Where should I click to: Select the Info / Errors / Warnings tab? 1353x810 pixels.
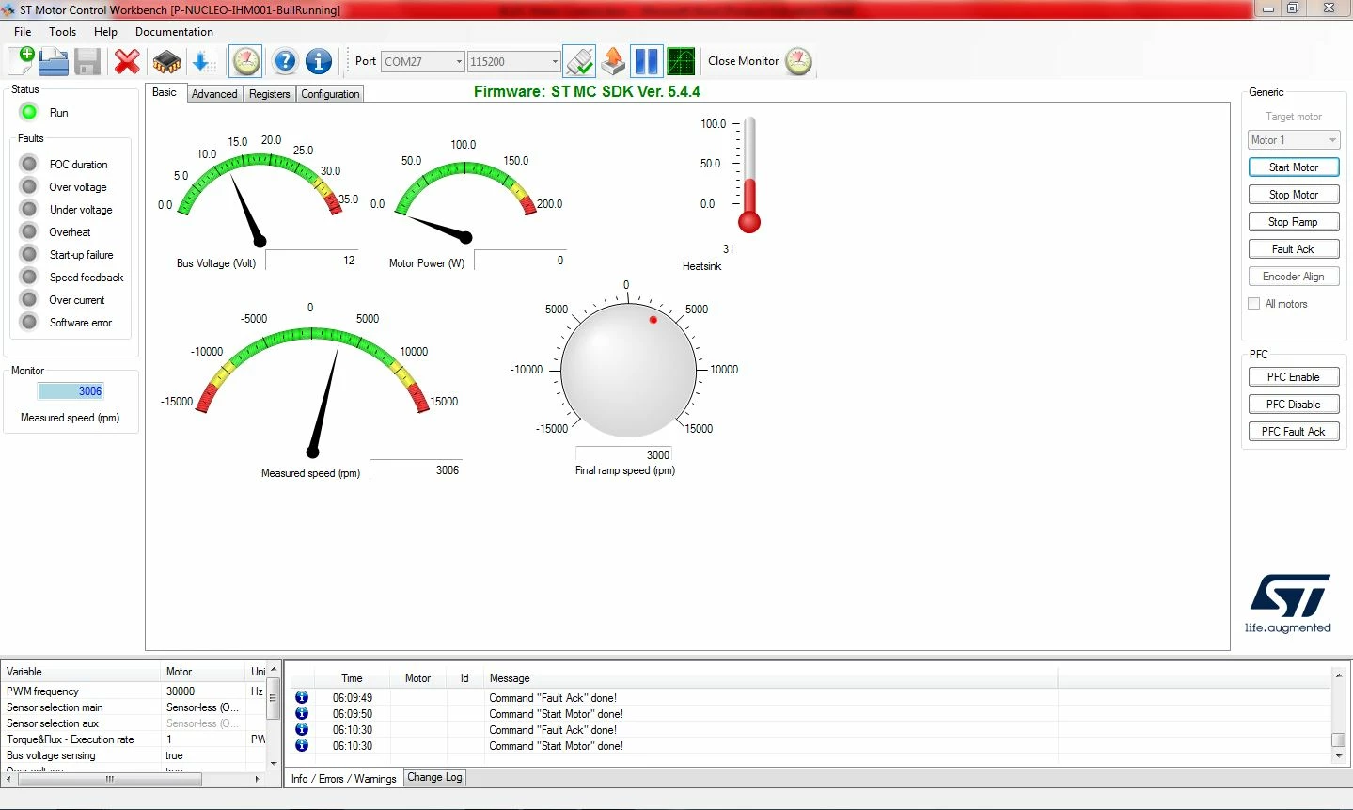tap(344, 778)
